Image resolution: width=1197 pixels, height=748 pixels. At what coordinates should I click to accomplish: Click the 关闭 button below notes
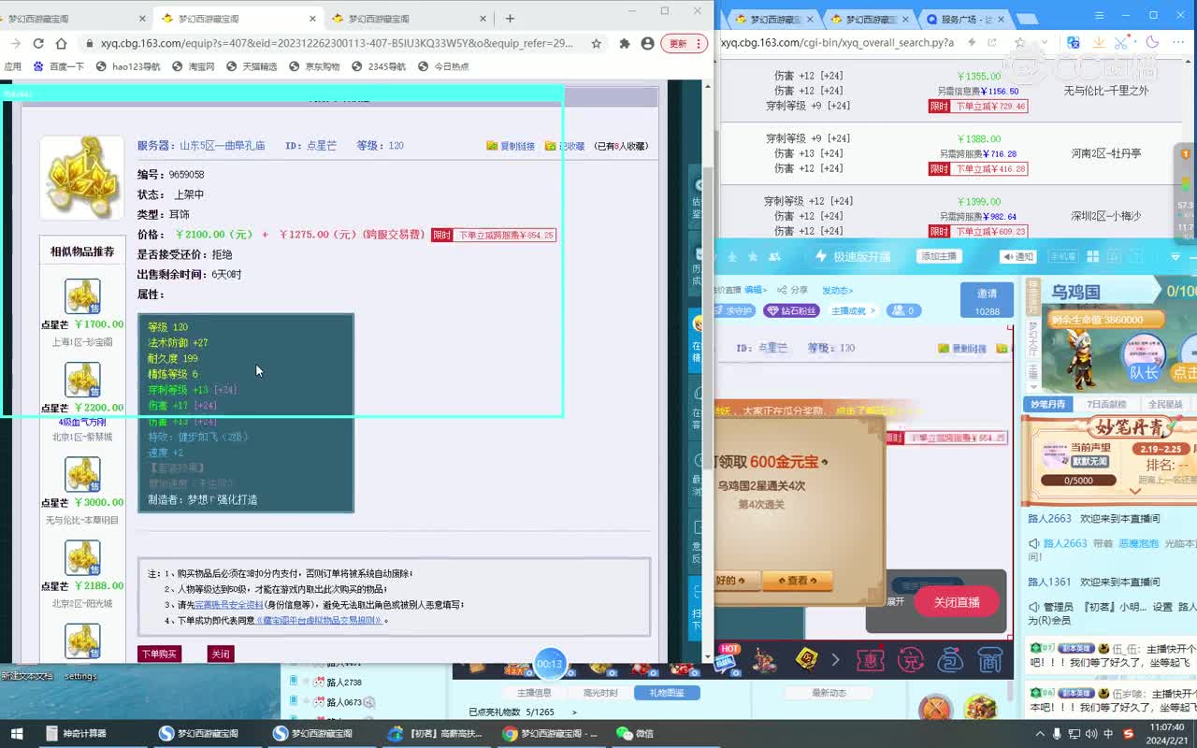pos(220,654)
